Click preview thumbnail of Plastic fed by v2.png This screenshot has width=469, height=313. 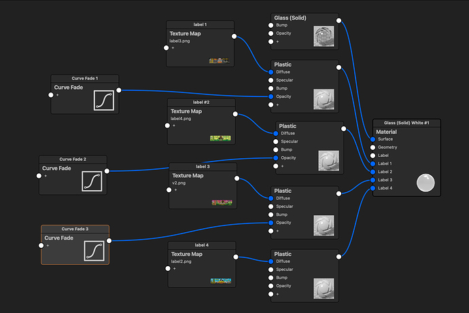tap(324, 225)
